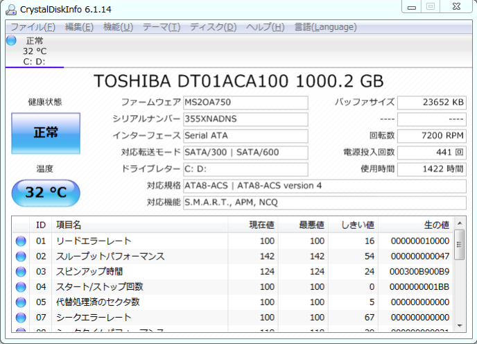Click the disk title TOSHIBA DT01ACA100 1000.2 GB

[238, 82]
